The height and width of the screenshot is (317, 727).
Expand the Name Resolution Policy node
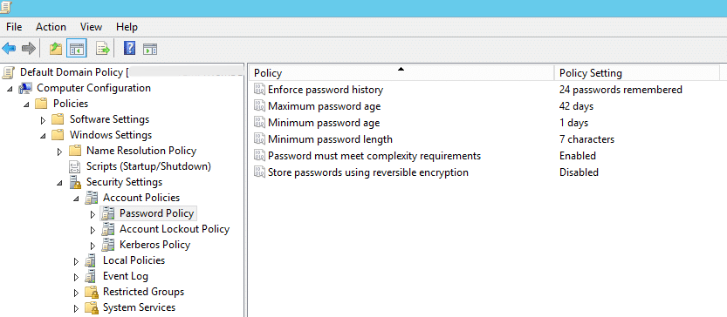point(60,152)
